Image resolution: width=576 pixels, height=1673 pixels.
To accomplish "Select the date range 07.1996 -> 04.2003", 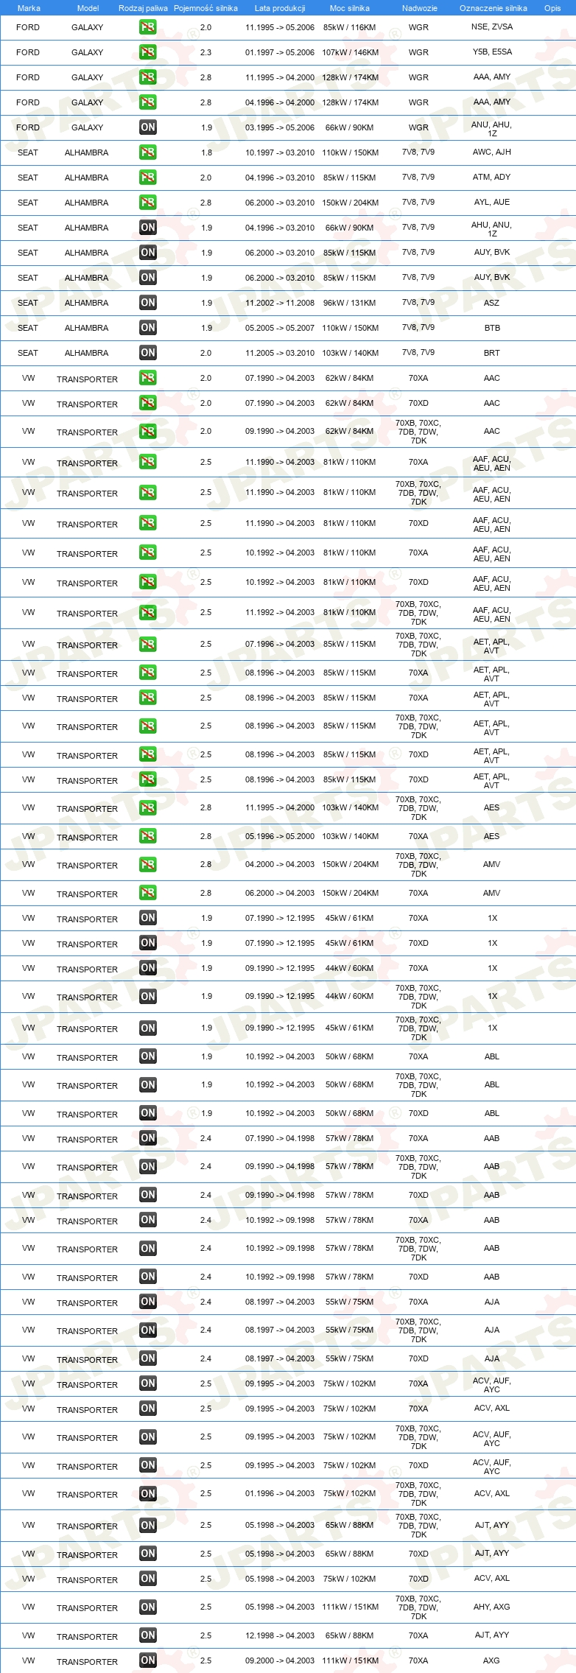I will [x=280, y=644].
